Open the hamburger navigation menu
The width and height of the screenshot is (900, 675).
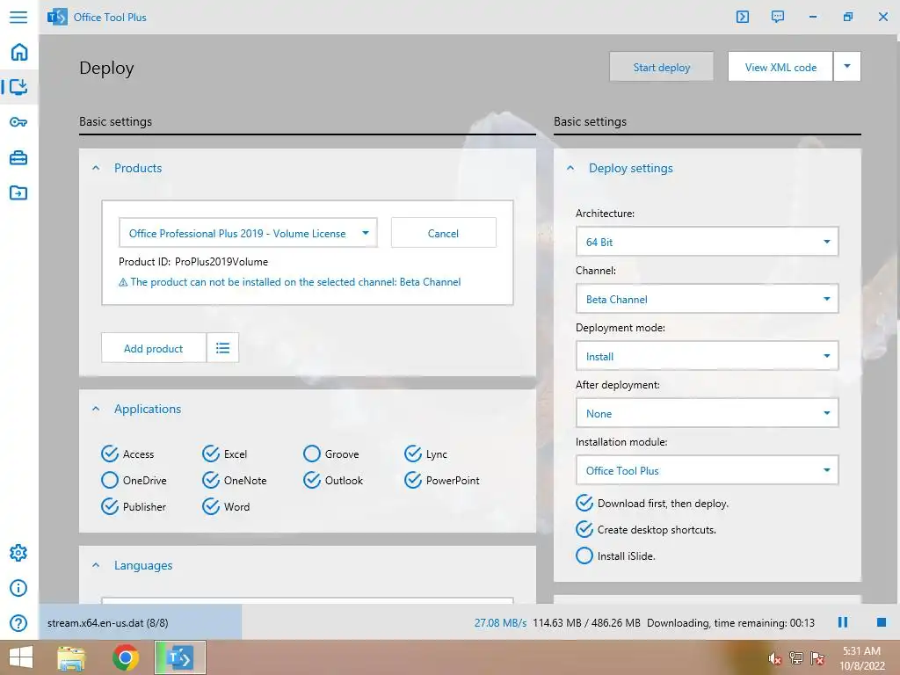18,17
